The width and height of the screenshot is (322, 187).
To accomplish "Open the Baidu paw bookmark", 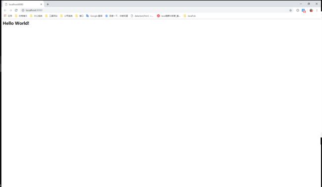I will [116, 16].
